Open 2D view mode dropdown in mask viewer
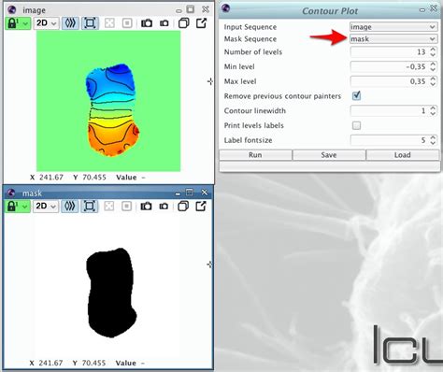 tap(46, 207)
